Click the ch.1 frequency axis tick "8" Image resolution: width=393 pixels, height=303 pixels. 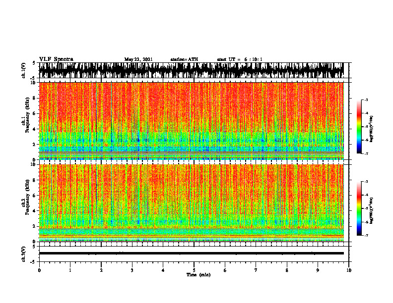[x=34, y=98]
